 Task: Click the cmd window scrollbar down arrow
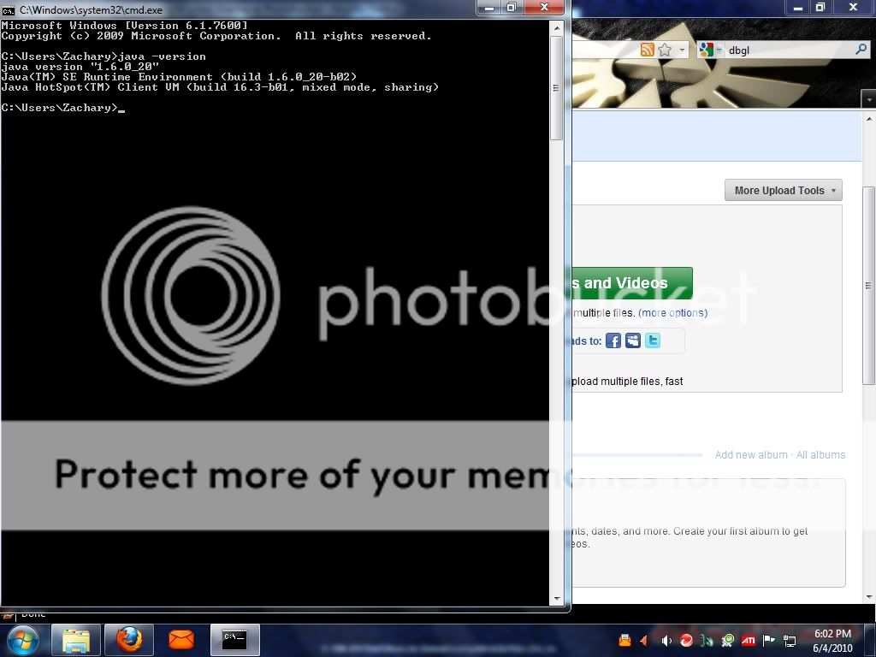tap(556, 598)
